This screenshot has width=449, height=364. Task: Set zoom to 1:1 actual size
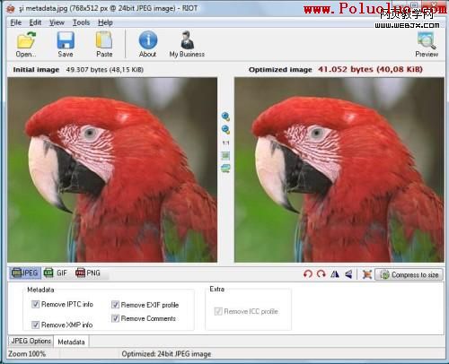tap(225, 143)
